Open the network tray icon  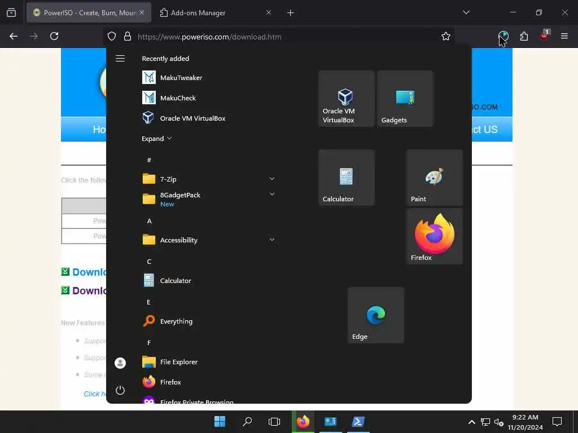pyautogui.click(x=485, y=422)
